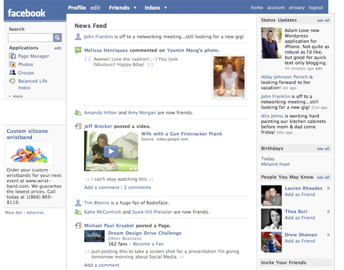Viewport: 344px width, 270px height.
Task: Open the Profile tab
Action: coord(77,7)
